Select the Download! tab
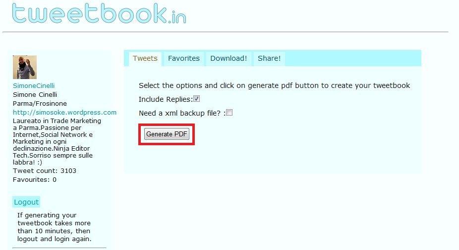 tap(229, 58)
